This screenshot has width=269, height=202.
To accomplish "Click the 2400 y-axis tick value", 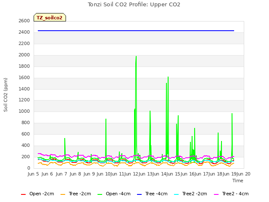I will (x=24, y=32).
